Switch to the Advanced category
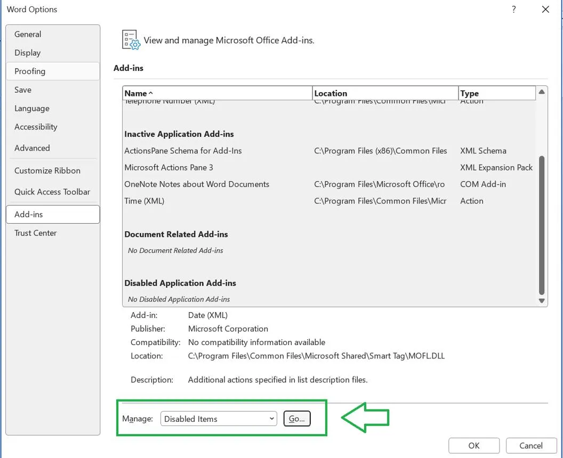This screenshot has height=458, width=563. [x=53, y=148]
